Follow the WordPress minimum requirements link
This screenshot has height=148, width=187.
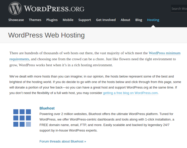(164, 53)
